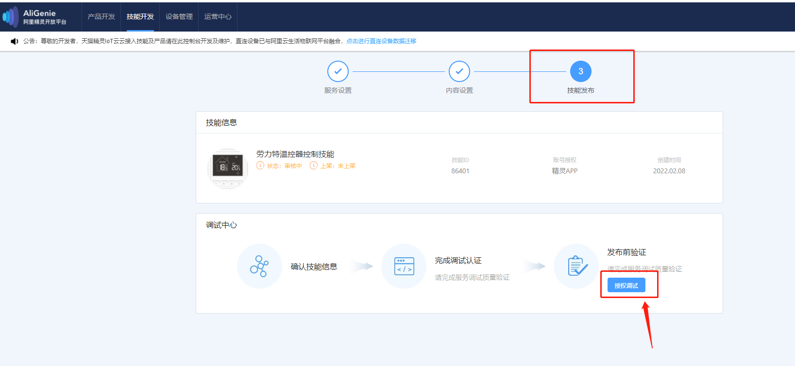
Task: Click the AliGenie 阿里精灵开放平台 brand text
Action: click(x=45, y=17)
